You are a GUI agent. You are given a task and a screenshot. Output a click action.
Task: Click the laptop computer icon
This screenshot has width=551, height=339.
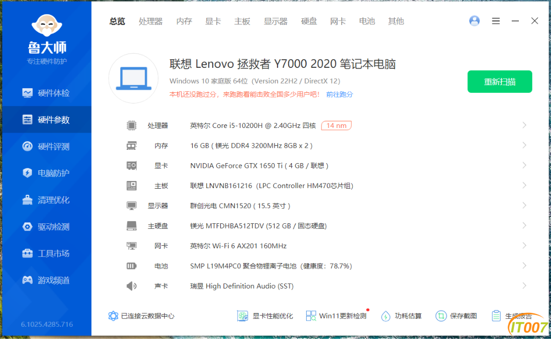134,79
